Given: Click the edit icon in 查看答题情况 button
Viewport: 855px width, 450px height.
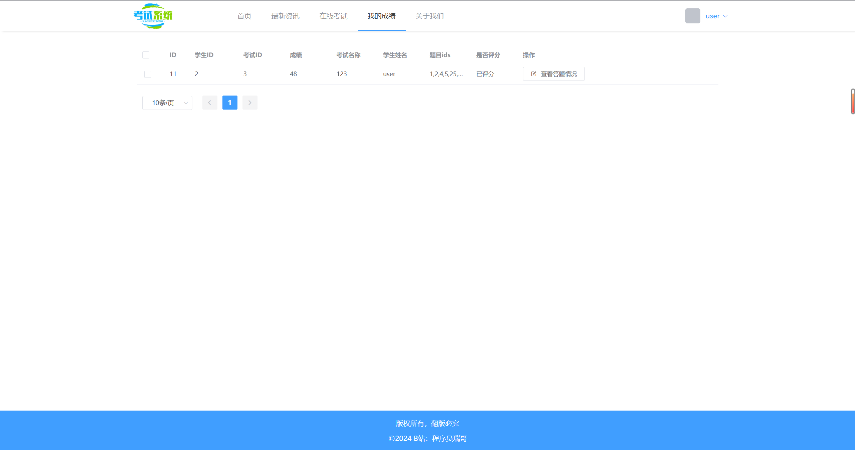Looking at the screenshot, I should point(534,74).
